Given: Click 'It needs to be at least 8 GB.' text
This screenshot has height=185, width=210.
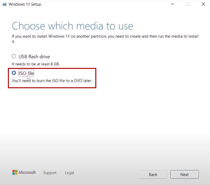Looking at the screenshot, I should 36,64.
